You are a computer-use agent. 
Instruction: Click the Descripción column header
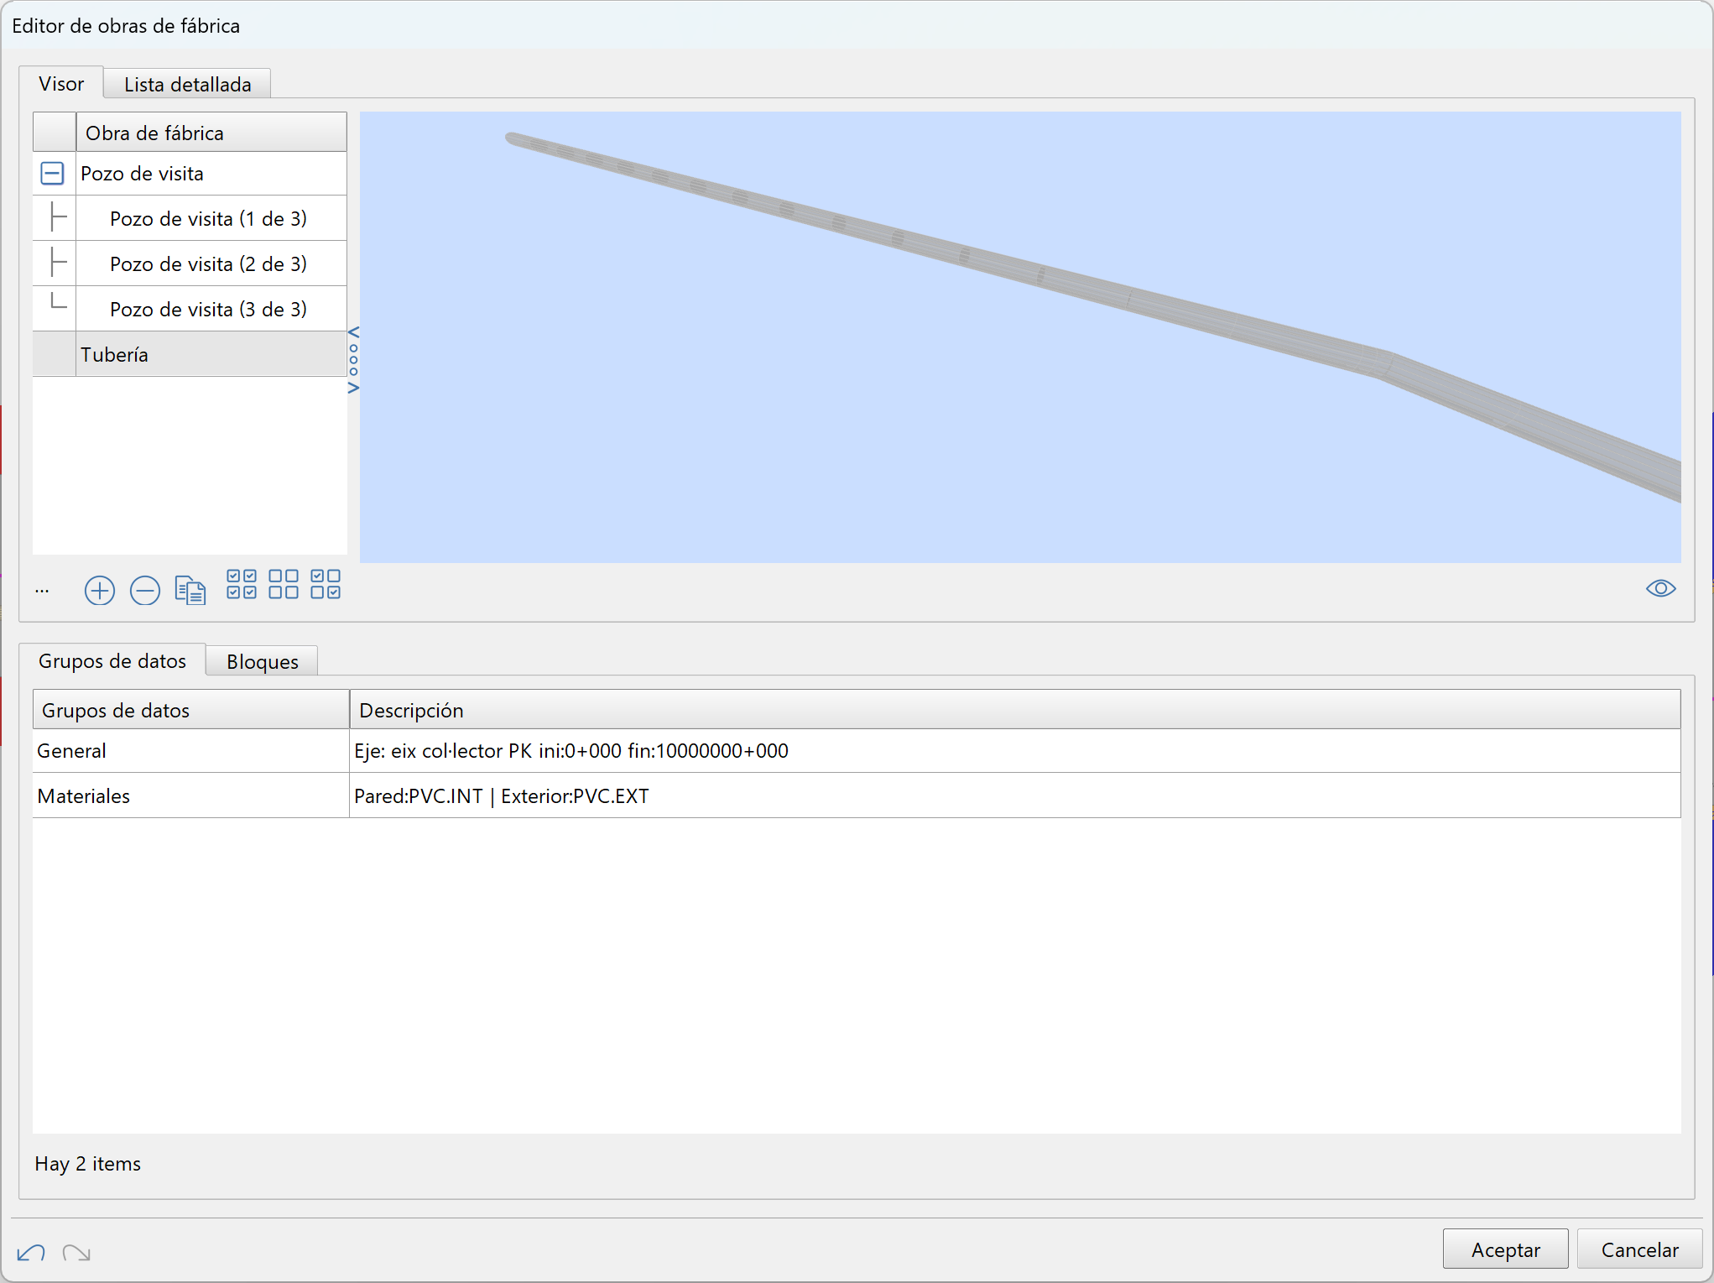tap(411, 711)
